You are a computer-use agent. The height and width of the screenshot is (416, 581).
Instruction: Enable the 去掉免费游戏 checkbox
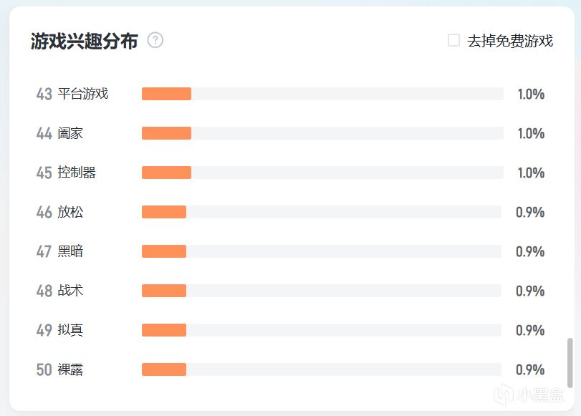(454, 40)
